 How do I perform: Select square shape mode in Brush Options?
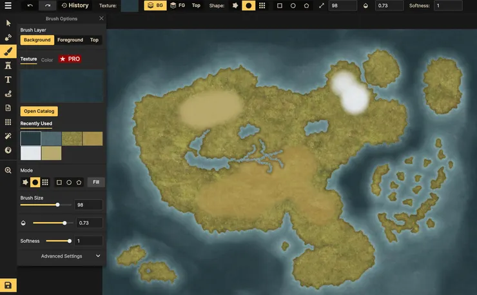(x=59, y=182)
